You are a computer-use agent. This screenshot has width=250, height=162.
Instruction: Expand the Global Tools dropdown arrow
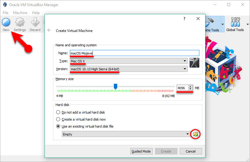[x=248, y=24]
